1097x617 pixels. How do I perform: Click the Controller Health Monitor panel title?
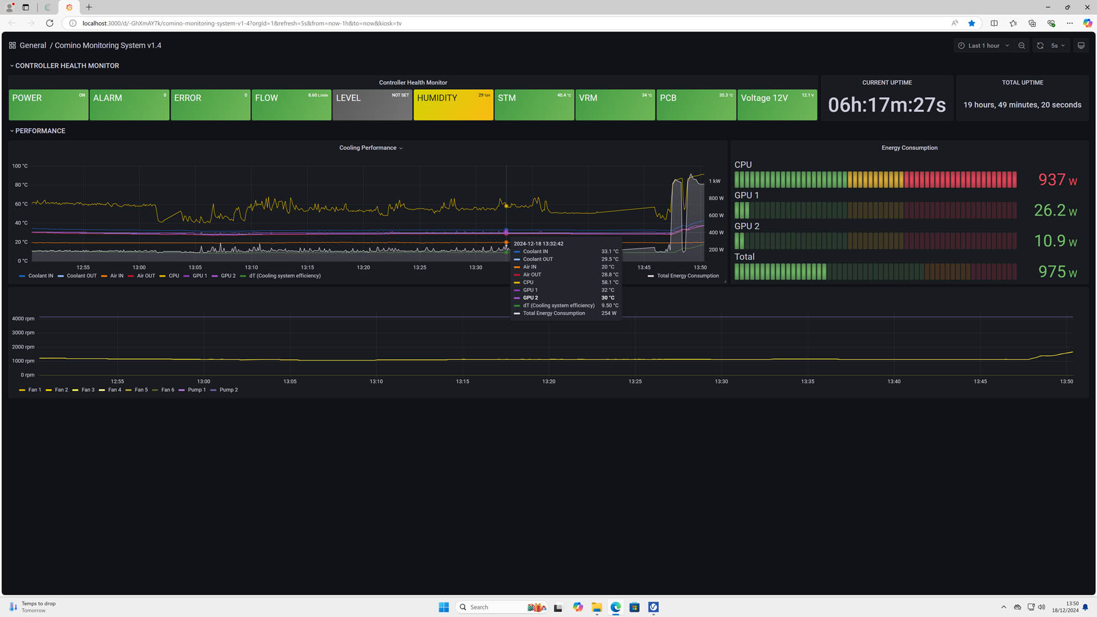[x=413, y=83]
